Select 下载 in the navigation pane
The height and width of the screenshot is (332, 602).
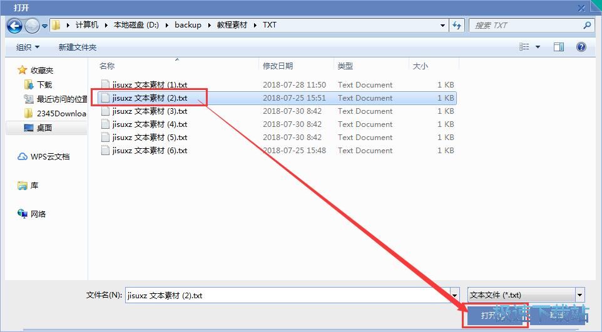(44, 84)
